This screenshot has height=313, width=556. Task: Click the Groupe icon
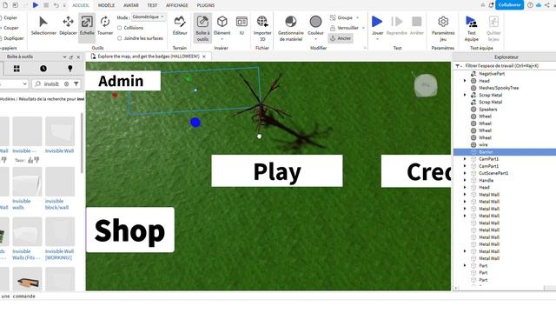[333, 17]
